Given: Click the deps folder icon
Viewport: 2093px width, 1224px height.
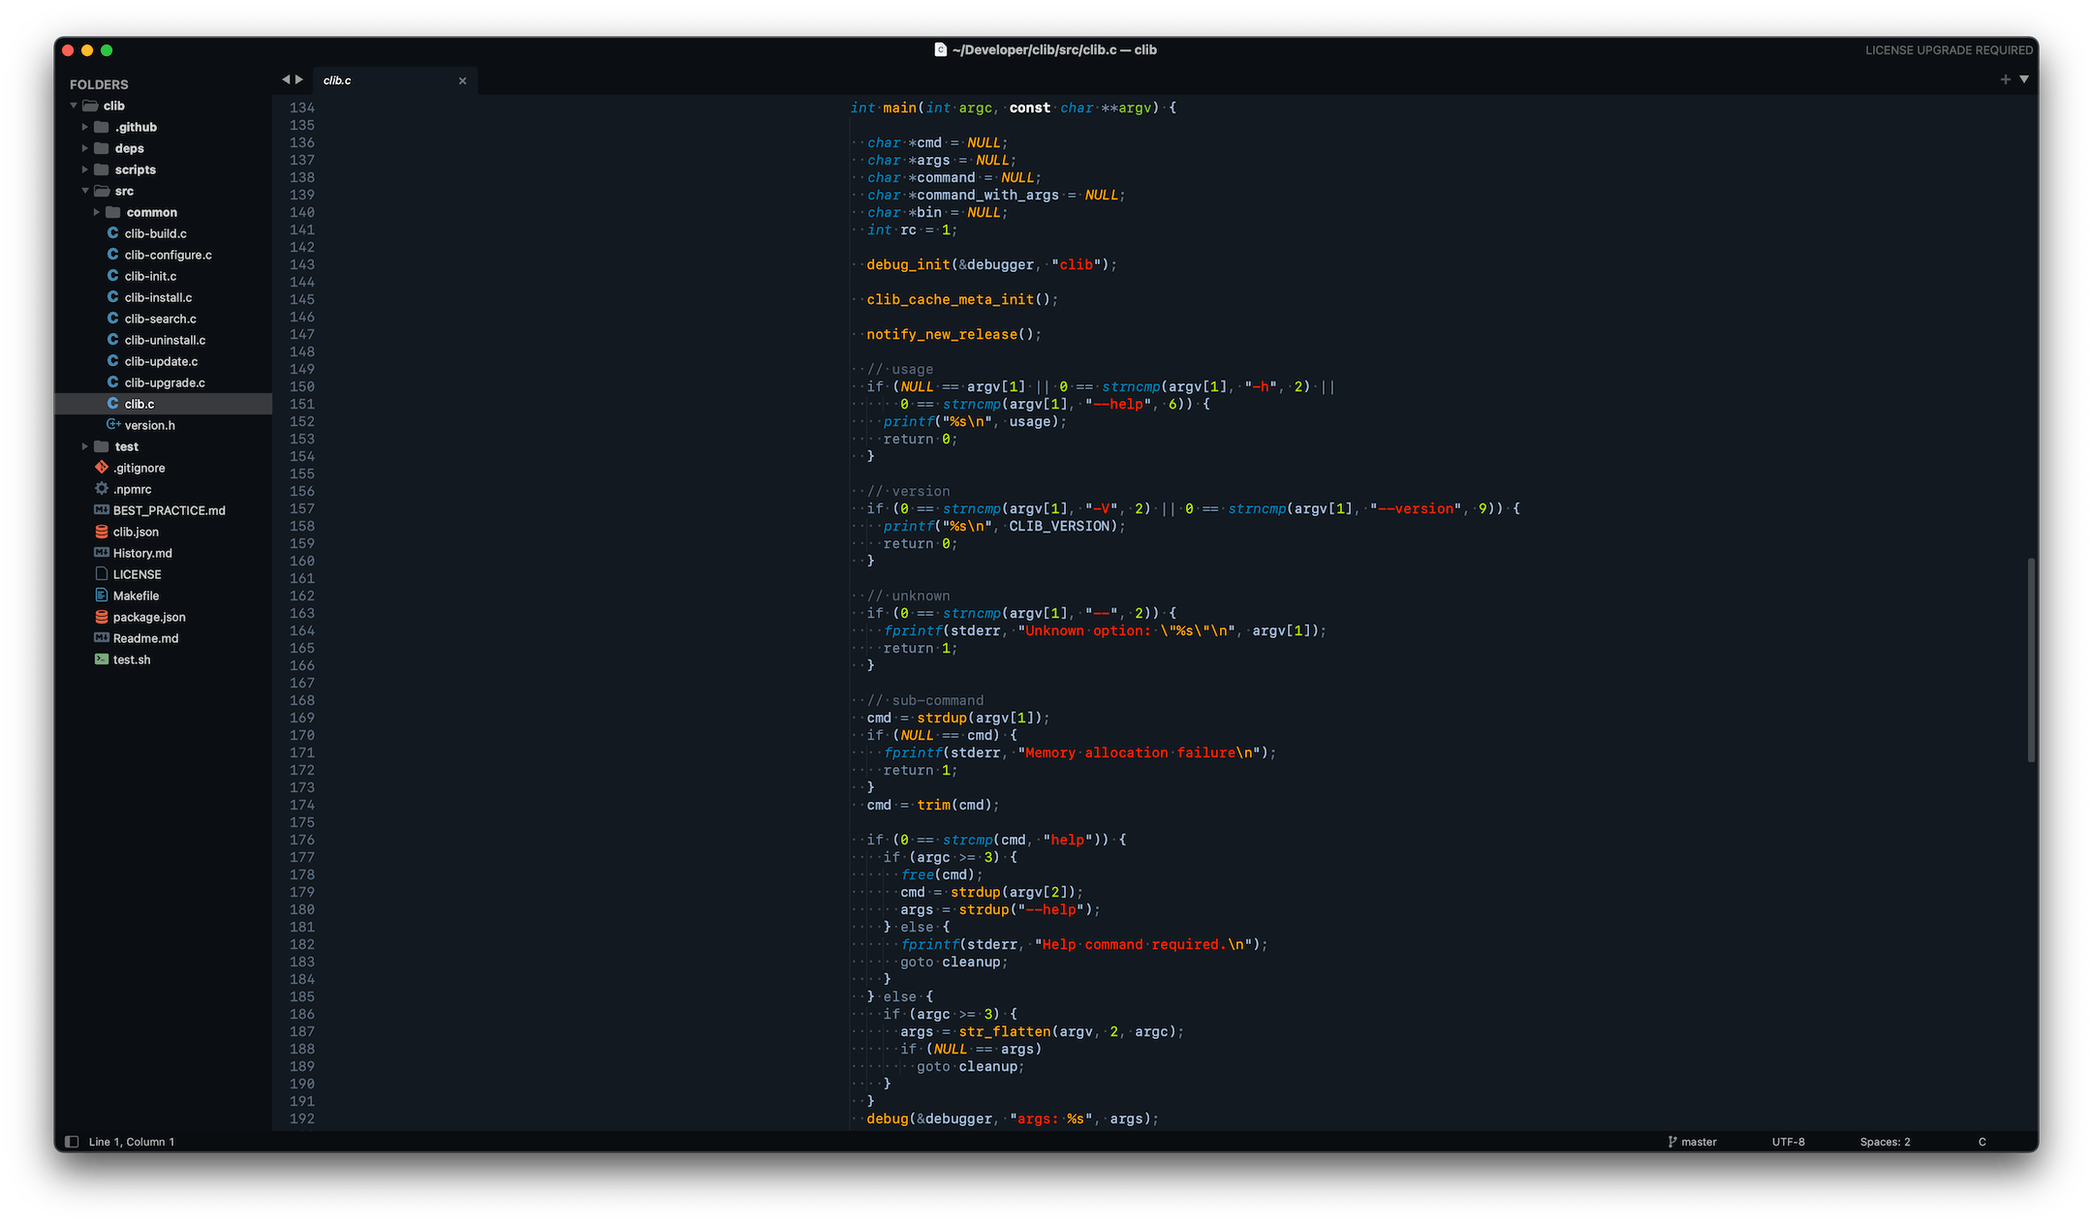Looking at the screenshot, I should click(x=101, y=148).
